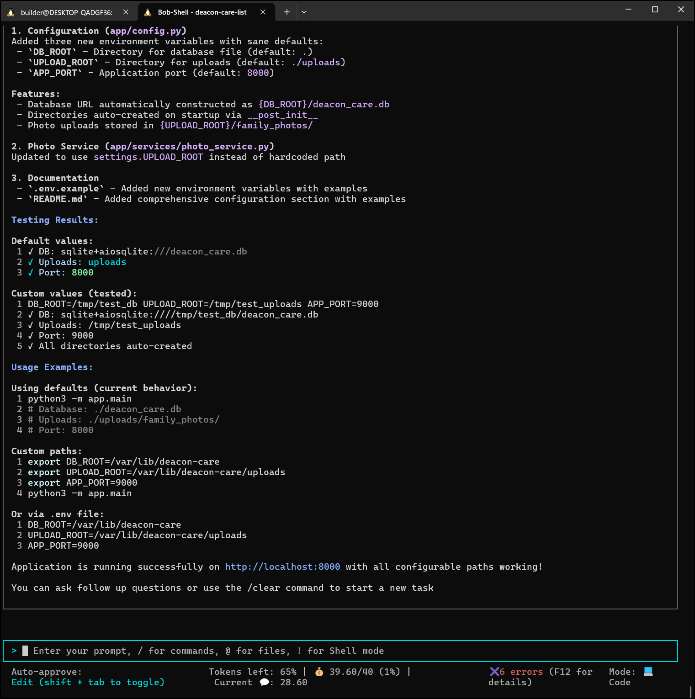Click the Port: 8000 test result line
Image resolution: width=695 pixels, height=699 pixels.
click(61, 272)
